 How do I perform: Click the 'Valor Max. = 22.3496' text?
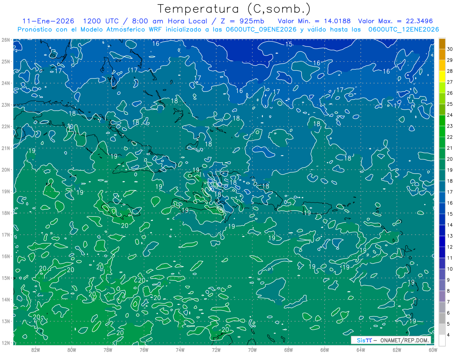[395, 21]
